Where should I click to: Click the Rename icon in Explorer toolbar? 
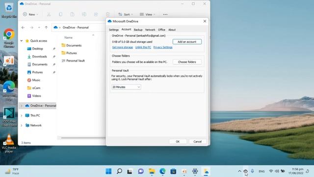click(84, 14)
